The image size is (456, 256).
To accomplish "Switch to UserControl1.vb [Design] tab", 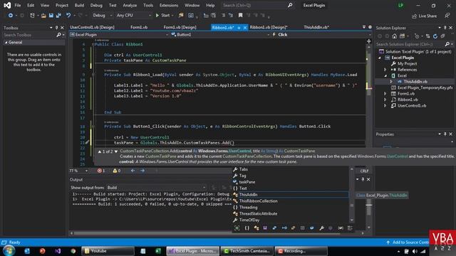I will click(92, 27).
